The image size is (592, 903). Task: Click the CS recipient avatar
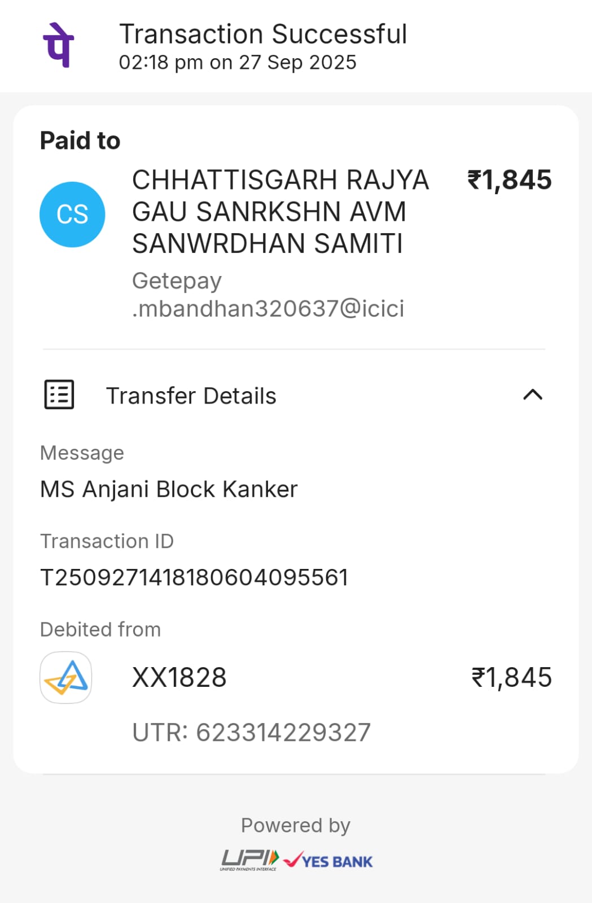[x=72, y=214]
